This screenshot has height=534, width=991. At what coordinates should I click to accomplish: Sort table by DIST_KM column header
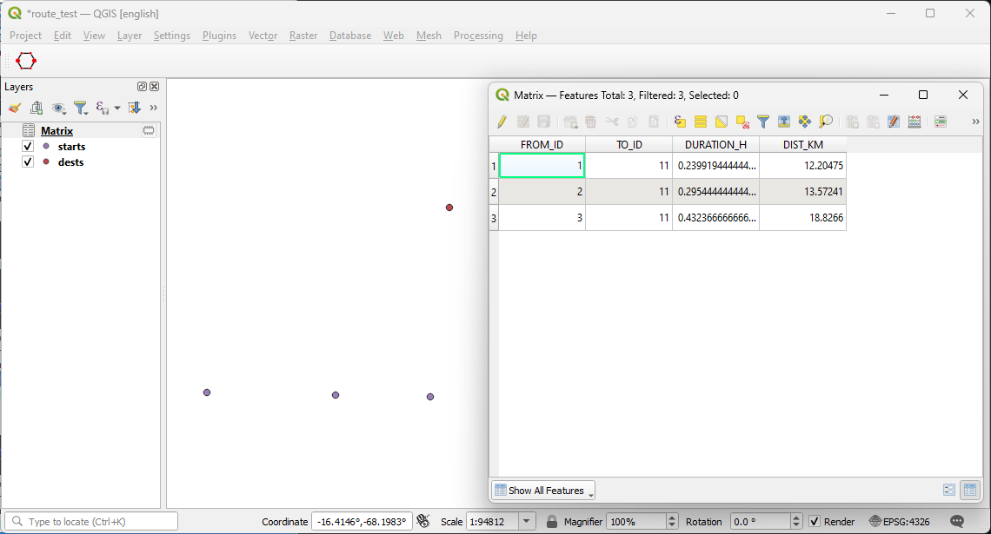[802, 144]
